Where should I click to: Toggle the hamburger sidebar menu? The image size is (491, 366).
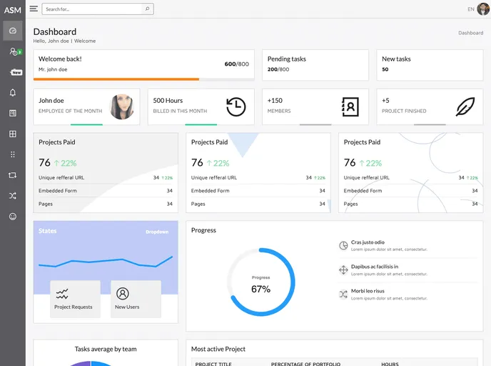coord(34,9)
